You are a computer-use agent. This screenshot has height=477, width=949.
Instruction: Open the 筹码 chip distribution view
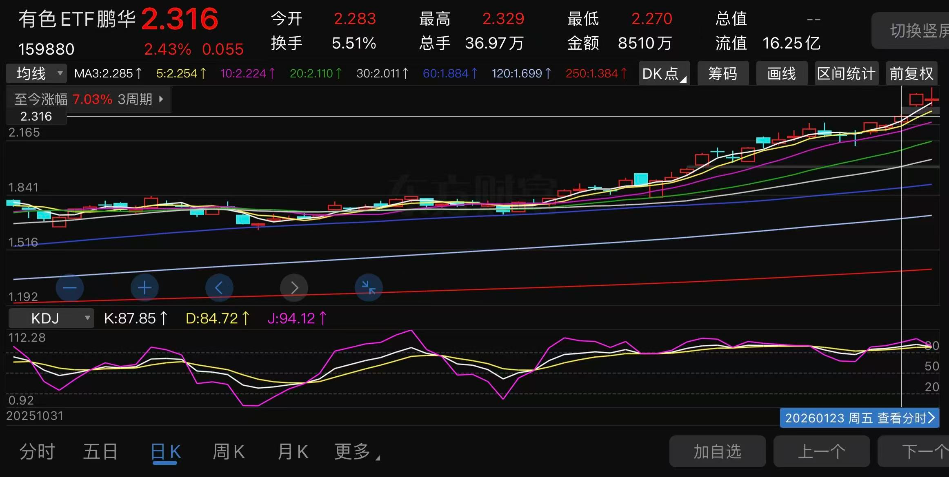tap(722, 74)
